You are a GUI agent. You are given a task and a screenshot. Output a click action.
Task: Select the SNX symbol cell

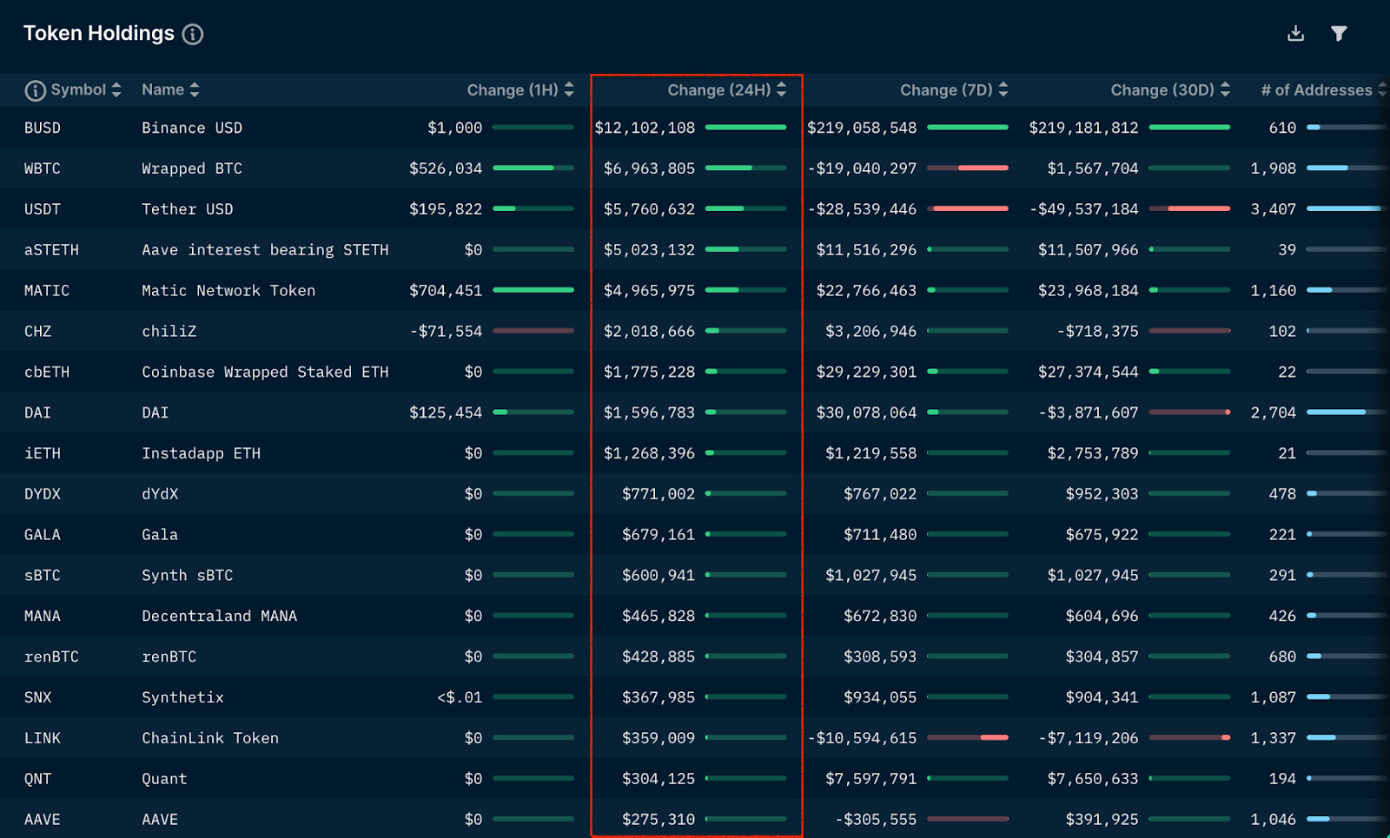[38, 697]
